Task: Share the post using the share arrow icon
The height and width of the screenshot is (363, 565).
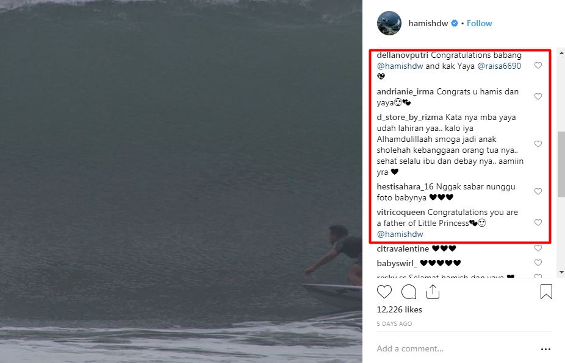Action: (x=434, y=292)
